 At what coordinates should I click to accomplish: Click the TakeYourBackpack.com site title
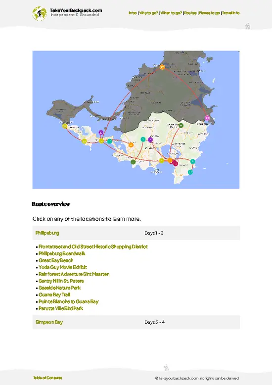click(76, 10)
